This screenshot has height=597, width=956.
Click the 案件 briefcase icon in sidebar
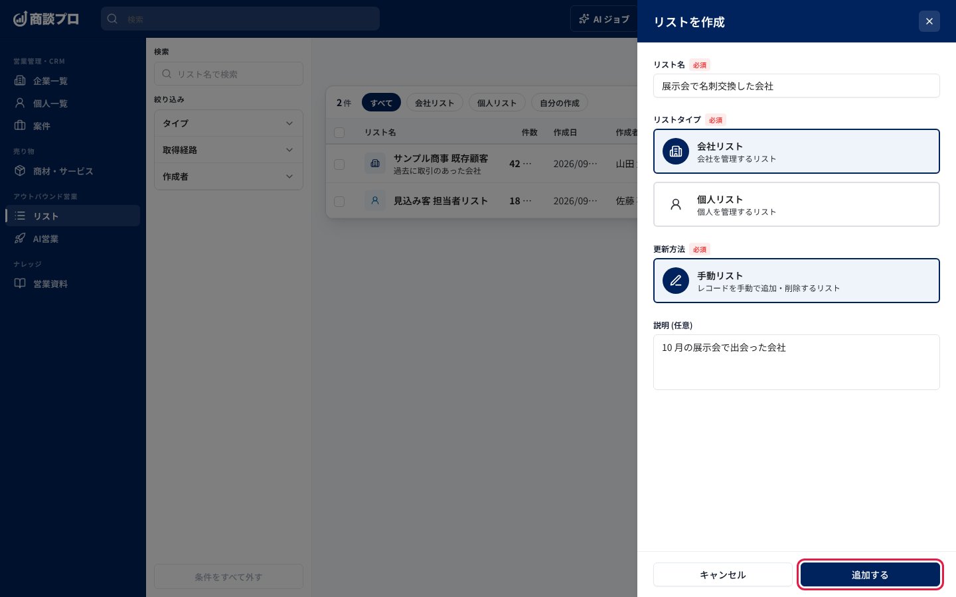click(20, 126)
